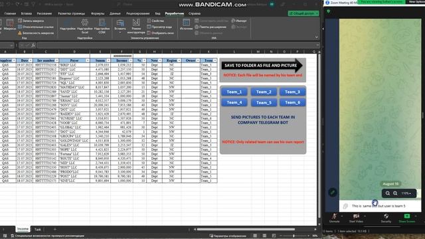Open the Данные ribbon tab
This screenshot has width=425, height=239.
click(115, 13)
